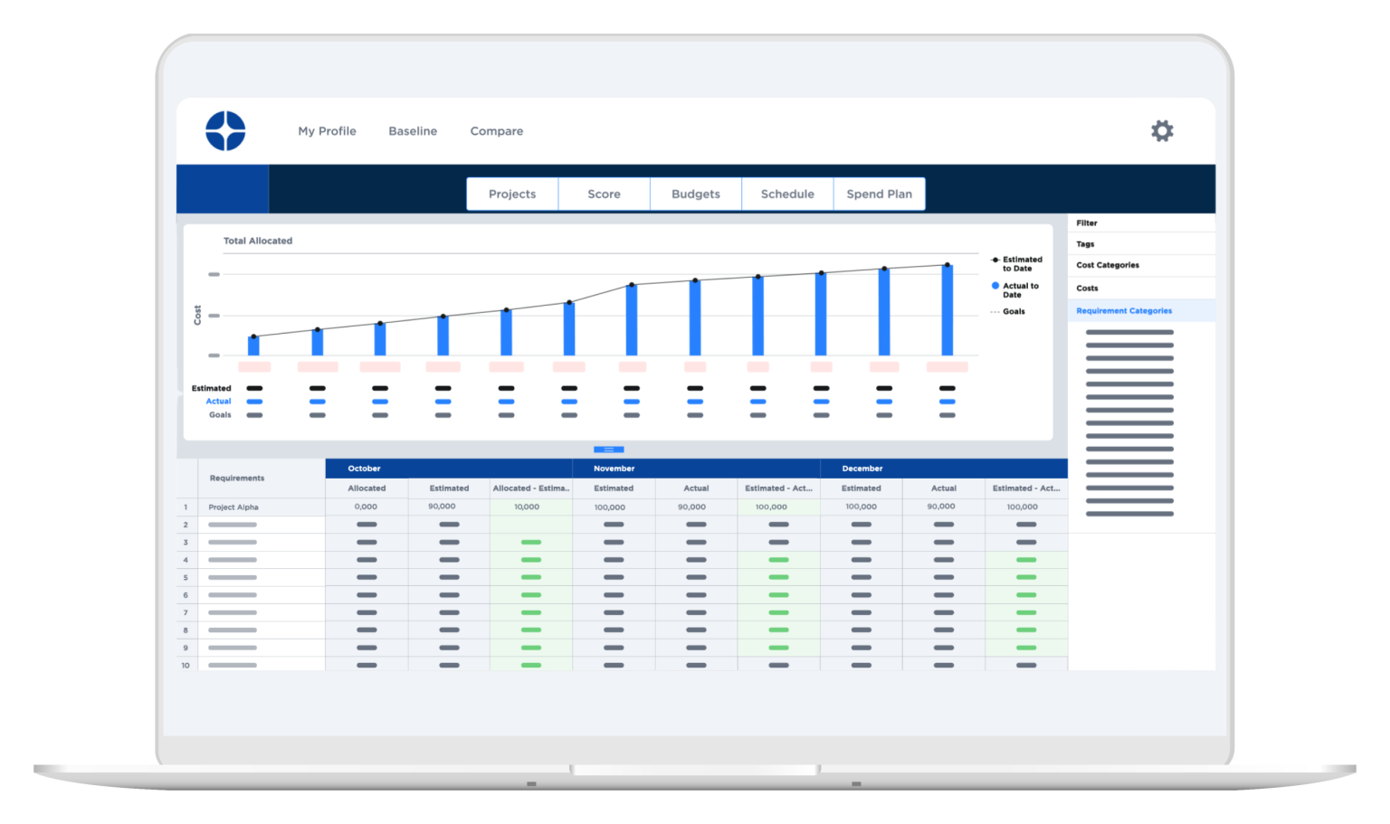
Task: Click the Spend Plan button
Action: 879,194
